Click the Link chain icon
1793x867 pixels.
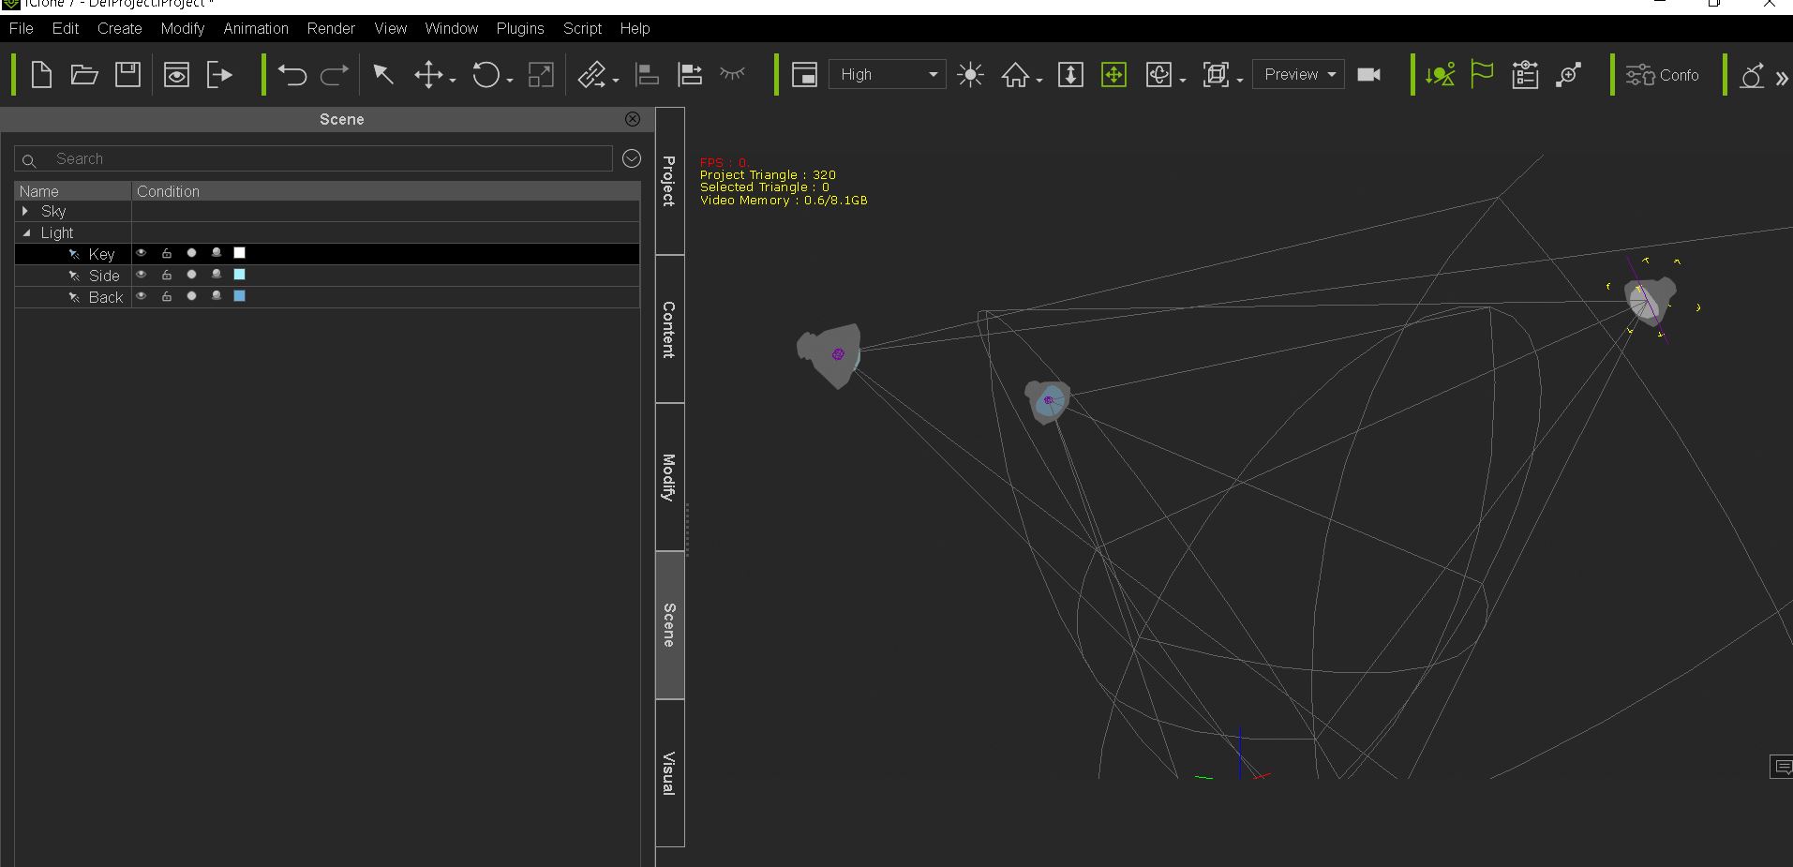pyautogui.click(x=591, y=75)
